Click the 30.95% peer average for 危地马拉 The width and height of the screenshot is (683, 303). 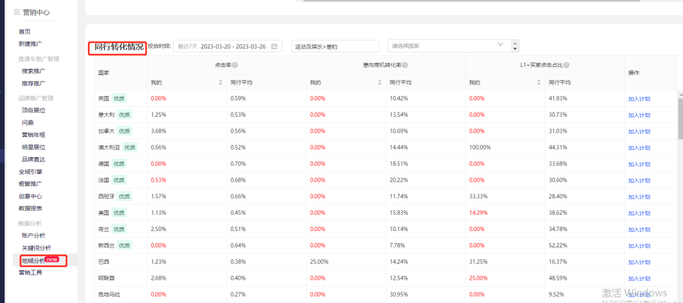pos(398,295)
